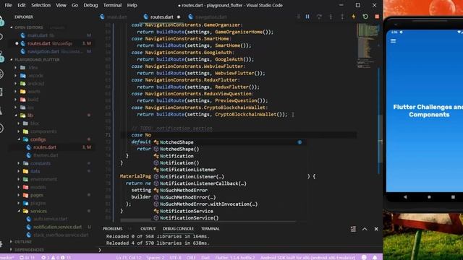The width and height of the screenshot is (463, 260).
Task: Click the Dart icon of routes.dart editor tab
Action: click(145, 17)
